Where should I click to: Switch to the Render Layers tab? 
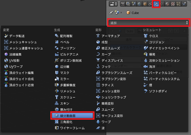coord(128,4)
